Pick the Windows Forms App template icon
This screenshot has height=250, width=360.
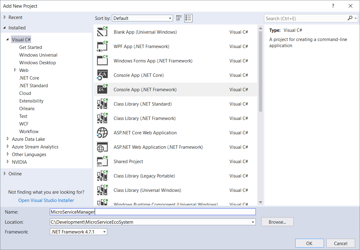[102, 61]
